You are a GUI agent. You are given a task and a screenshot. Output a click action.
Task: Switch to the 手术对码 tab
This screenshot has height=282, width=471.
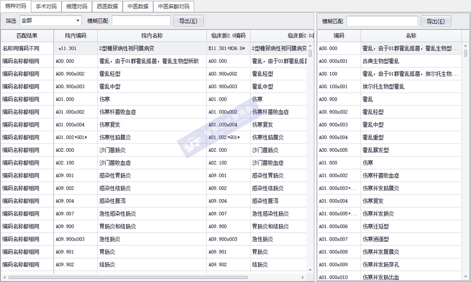46,7
